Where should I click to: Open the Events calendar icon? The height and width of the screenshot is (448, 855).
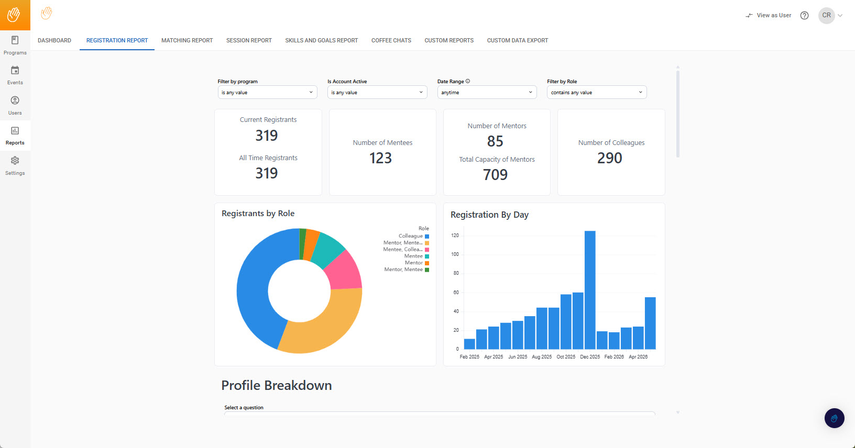(15, 70)
